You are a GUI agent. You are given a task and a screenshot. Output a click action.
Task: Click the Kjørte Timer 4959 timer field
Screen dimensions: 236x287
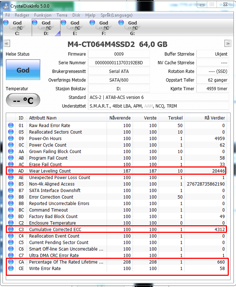[213, 89]
